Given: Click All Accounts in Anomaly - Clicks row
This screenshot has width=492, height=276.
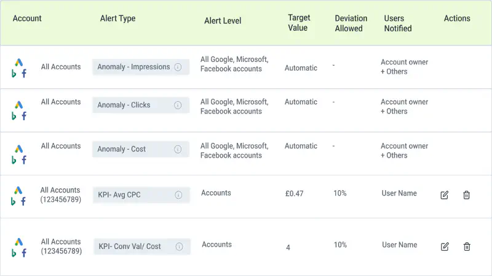Looking at the screenshot, I should [61, 102].
